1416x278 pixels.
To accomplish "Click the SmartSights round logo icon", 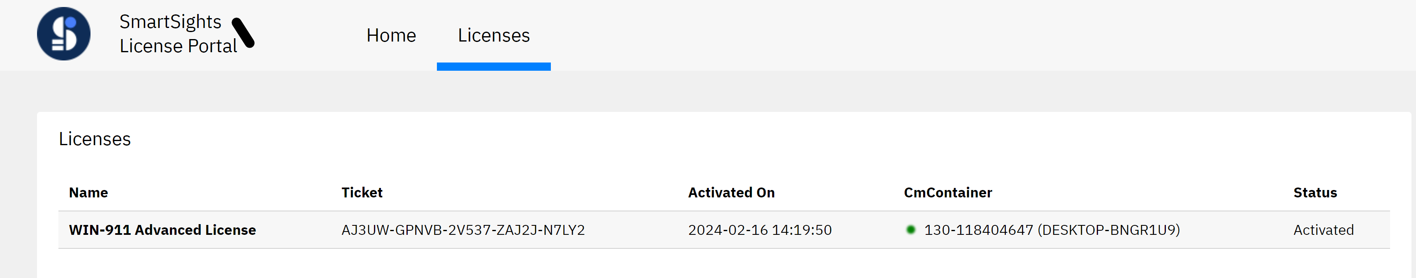I will [x=64, y=34].
